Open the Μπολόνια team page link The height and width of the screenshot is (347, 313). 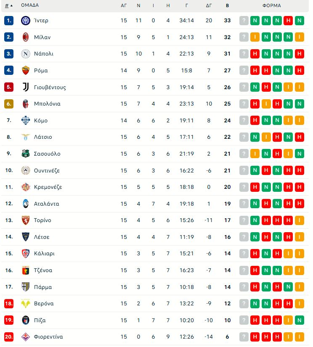[x=47, y=104]
